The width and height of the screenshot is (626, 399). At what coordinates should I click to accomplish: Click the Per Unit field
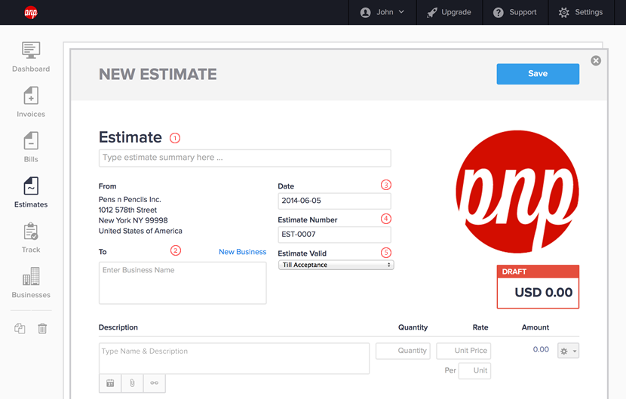(x=474, y=370)
